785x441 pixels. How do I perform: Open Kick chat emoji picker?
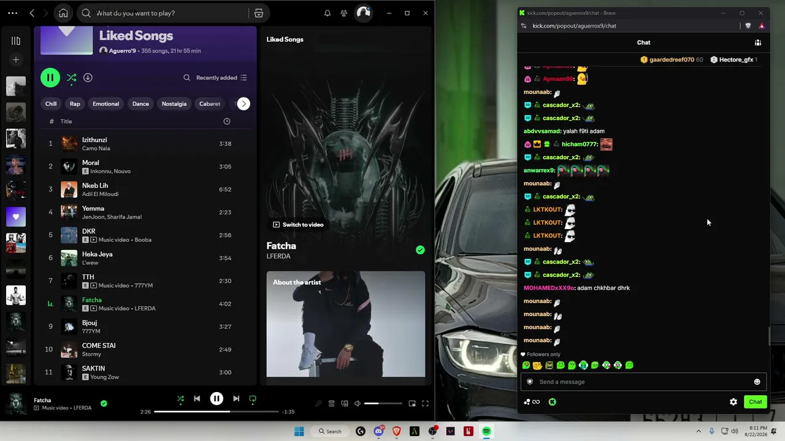pyautogui.click(x=757, y=382)
